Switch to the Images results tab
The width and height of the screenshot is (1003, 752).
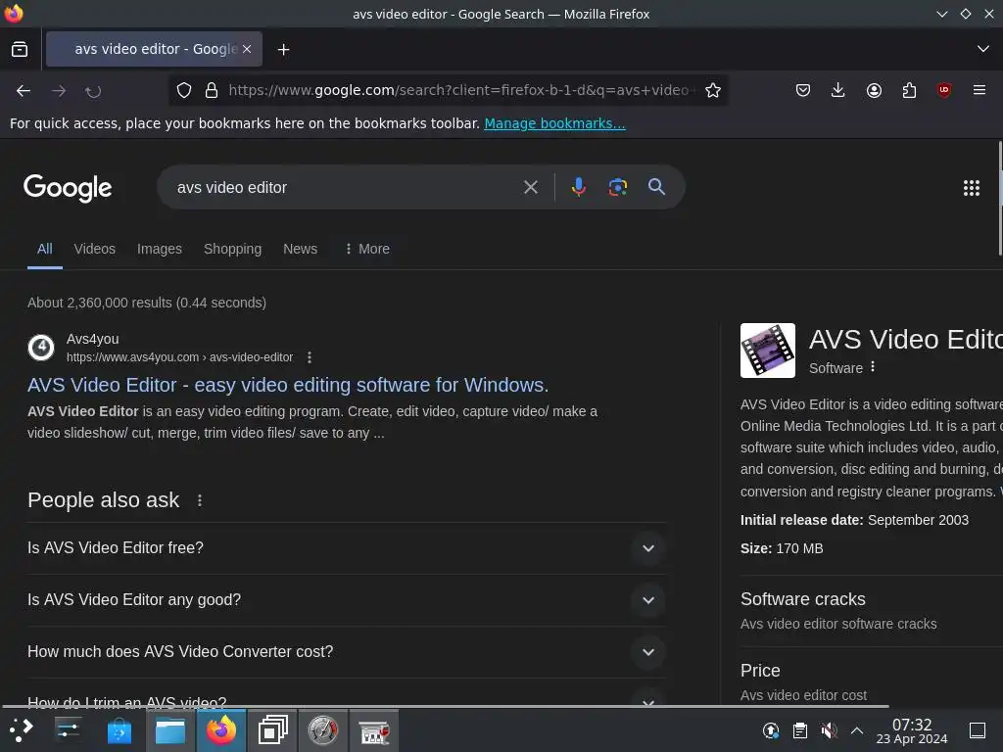pyautogui.click(x=160, y=249)
